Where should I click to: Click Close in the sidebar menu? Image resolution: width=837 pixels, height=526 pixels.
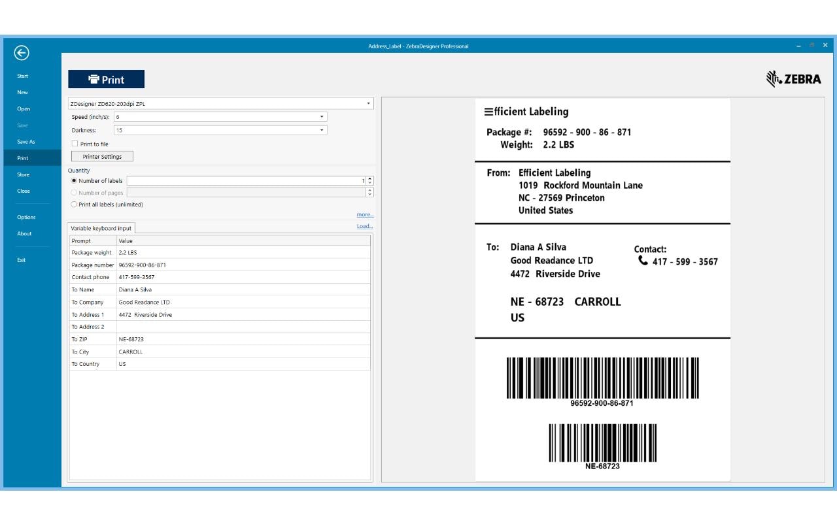point(24,191)
